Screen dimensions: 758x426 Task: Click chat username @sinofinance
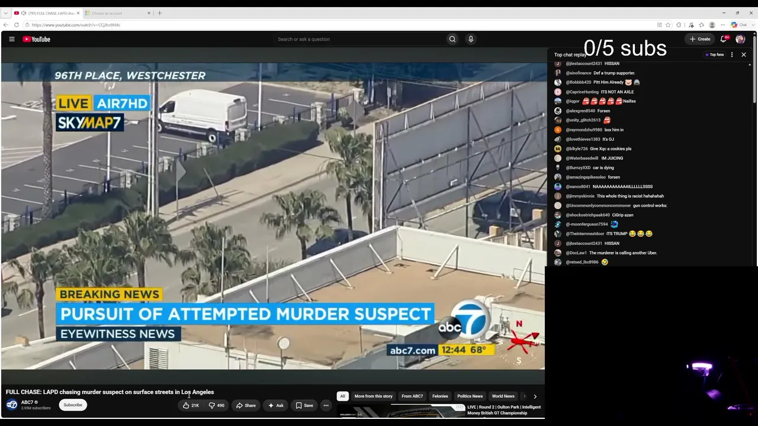(579, 73)
